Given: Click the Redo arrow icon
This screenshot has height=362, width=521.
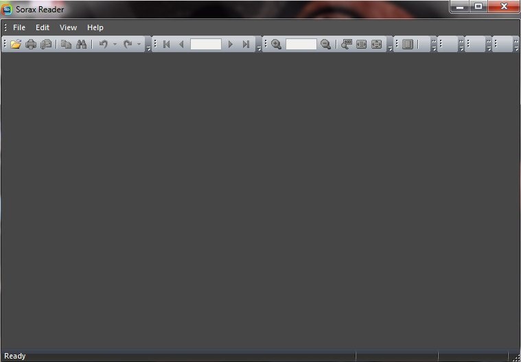Looking at the screenshot, I should tap(128, 44).
